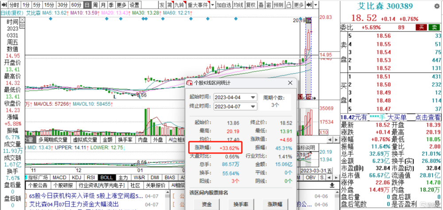This screenshot has height=210, width=443.
Task: Collapse left panel using top-left arrow icon
Action: [4, 4]
